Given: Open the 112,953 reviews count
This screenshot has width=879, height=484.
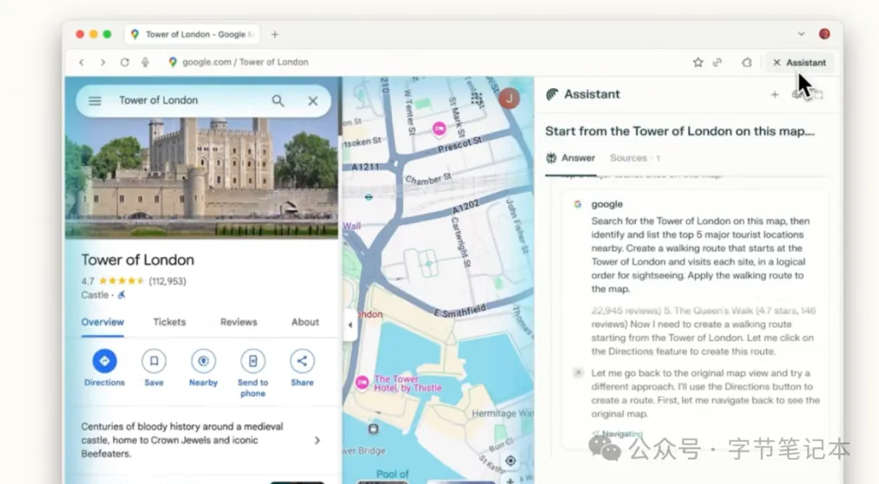Looking at the screenshot, I should tap(168, 281).
